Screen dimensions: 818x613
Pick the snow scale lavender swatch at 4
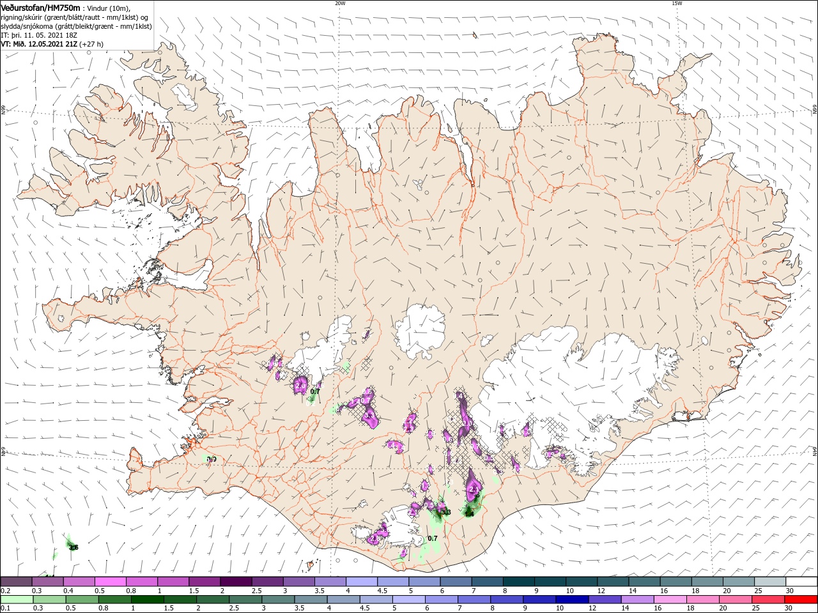360,581
